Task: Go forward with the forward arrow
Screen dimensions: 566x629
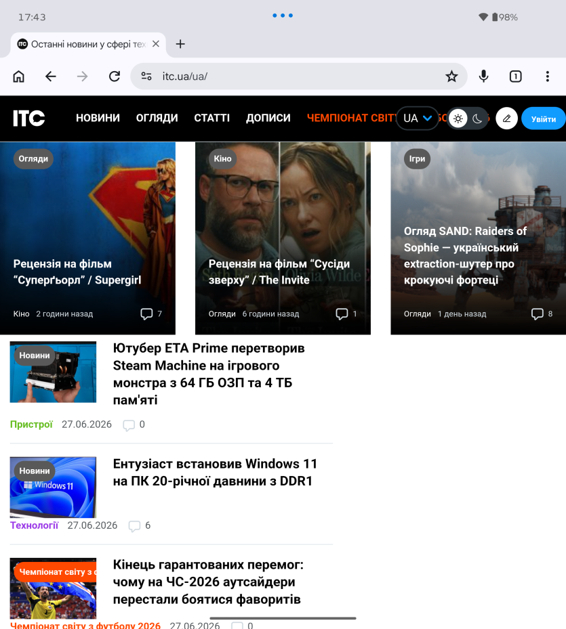Action: coord(82,77)
